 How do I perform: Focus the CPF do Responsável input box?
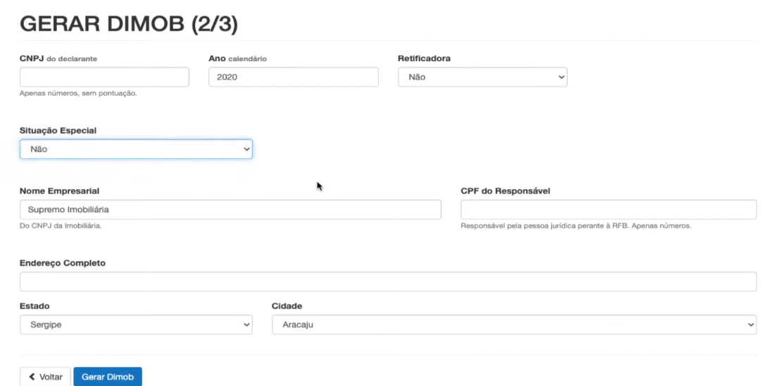[x=608, y=210]
